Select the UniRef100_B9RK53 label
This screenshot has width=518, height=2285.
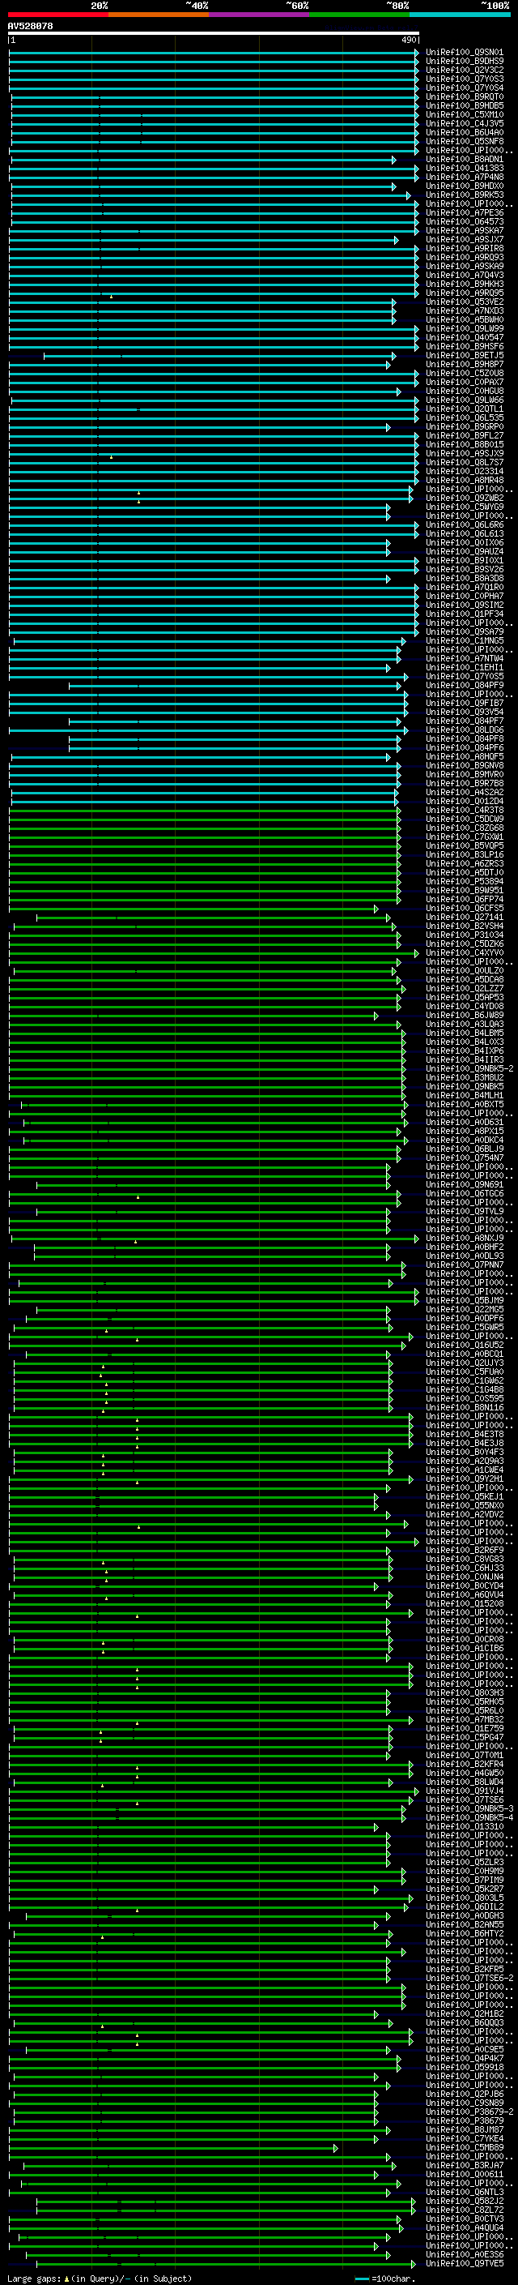465,195
